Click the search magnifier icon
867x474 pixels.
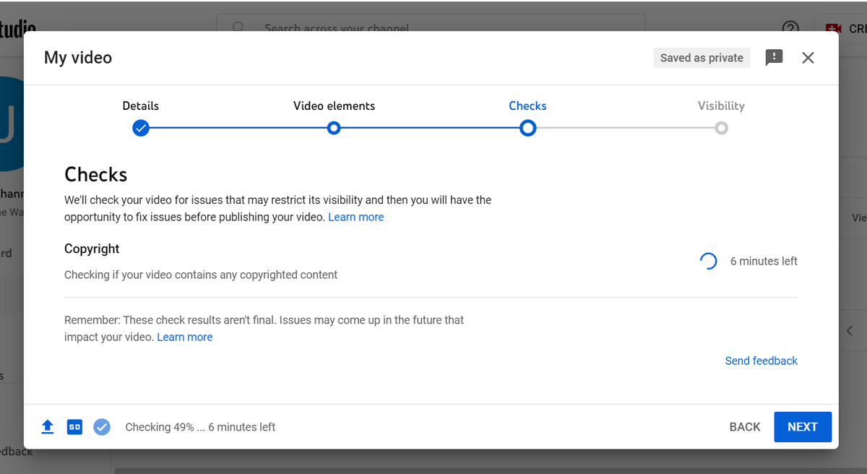[x=238, y=27]
